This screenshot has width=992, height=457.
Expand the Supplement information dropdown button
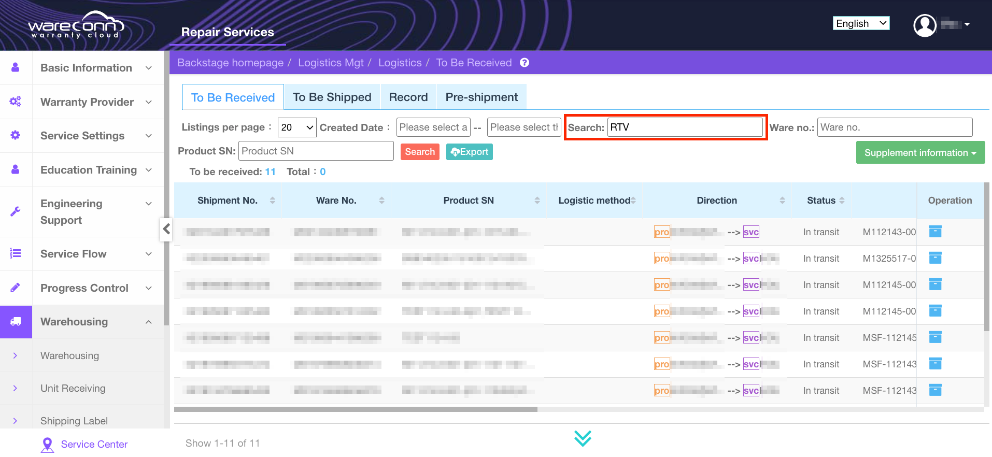point(920,153)
